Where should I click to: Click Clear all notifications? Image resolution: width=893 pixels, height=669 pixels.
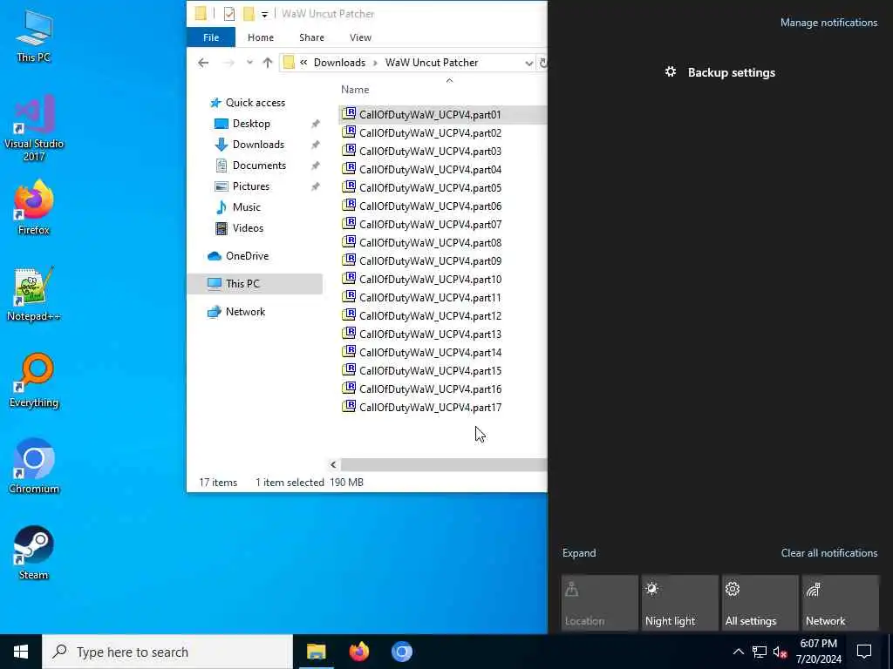click(x=829, y=553)
